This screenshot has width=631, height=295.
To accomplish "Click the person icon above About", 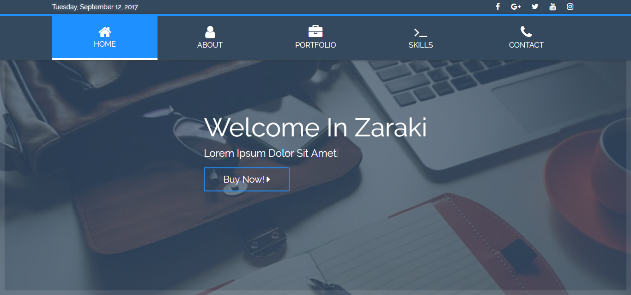I will [x=210, y=32].
